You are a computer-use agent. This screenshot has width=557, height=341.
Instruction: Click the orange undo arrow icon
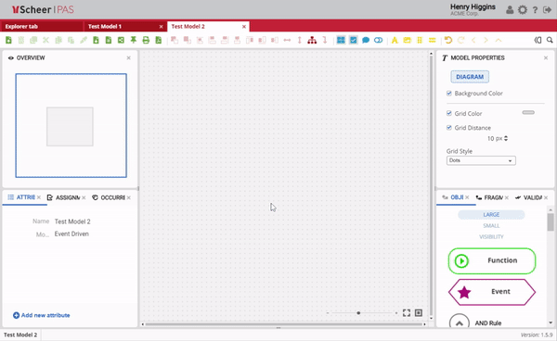[x=448, y=40]
